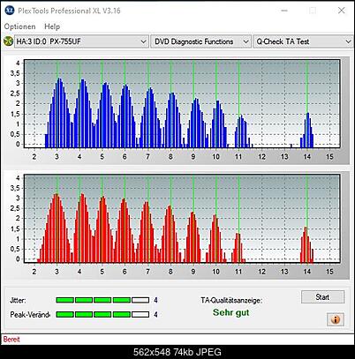Click the 562x548 74kb JPEG caption
355x359 pixels.
(177, 352)
